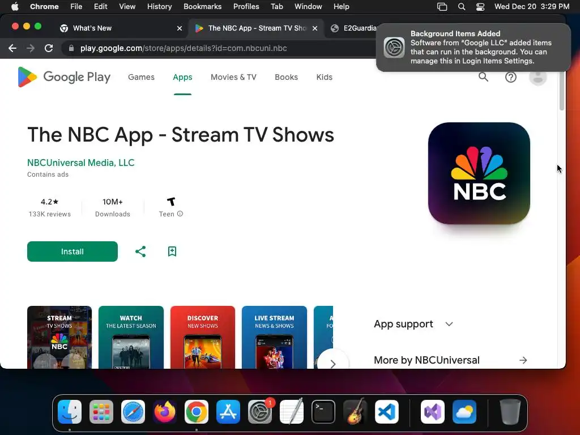Select the Apps section
The height and width of the screenshot is (435, 580).
(x=182, y=77)
